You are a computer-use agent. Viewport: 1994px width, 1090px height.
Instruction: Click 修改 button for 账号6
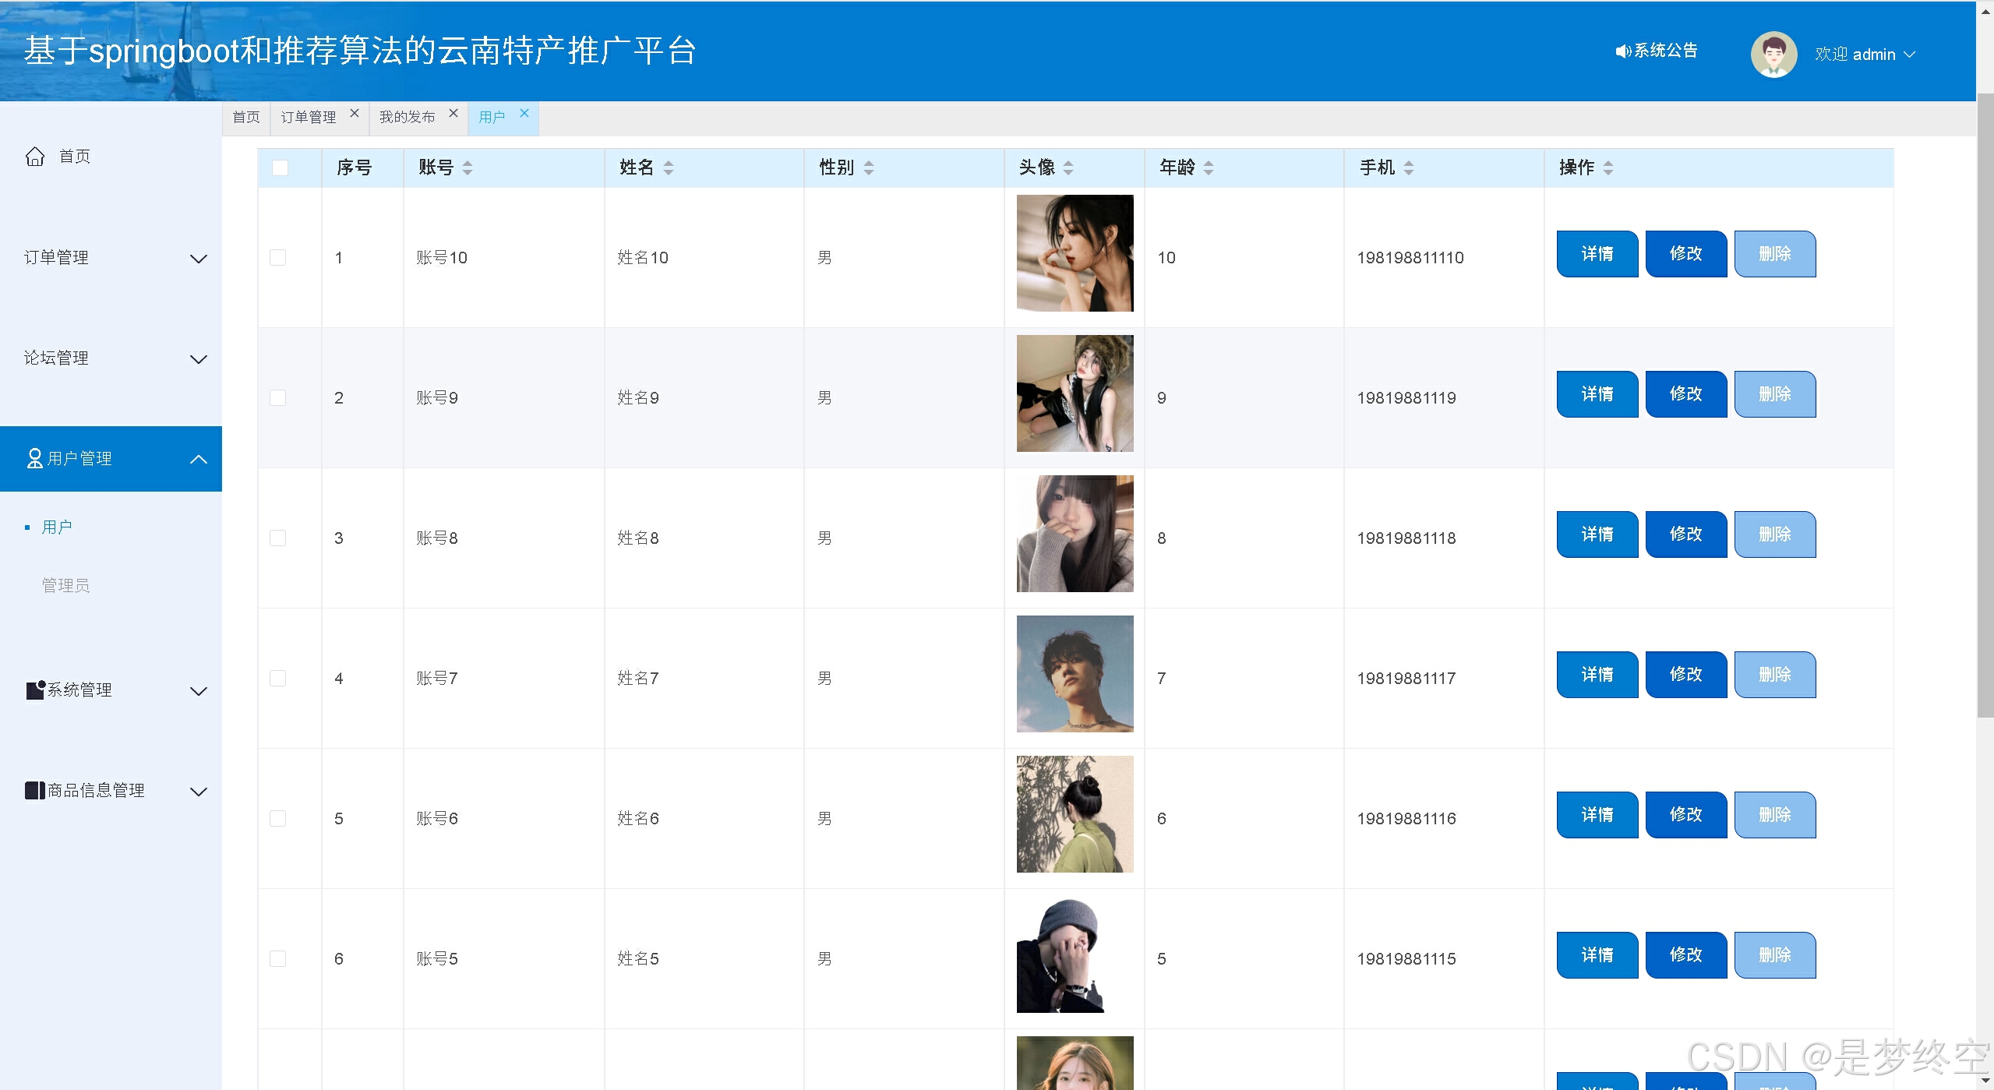(x=1685, y=815)
